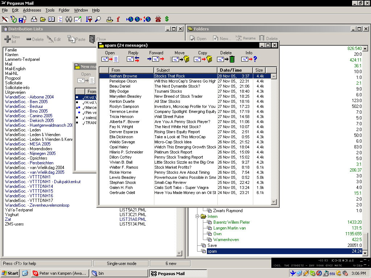Sort spam messages by Subject column
371x278 pixels.
click(x=185, y=70)
